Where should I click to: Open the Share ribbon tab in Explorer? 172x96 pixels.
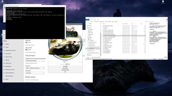tap(95, 20)
